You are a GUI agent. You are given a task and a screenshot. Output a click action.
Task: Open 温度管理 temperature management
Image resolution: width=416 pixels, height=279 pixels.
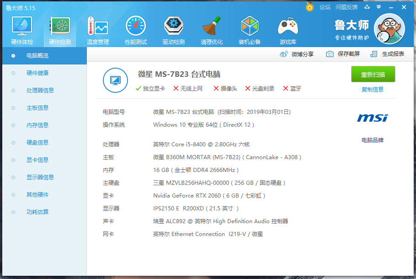[98, 30]
